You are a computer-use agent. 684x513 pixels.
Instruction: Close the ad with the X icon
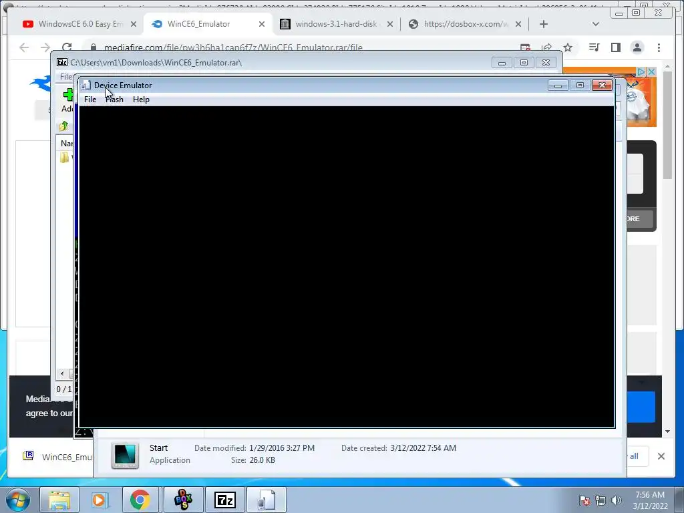651,71
